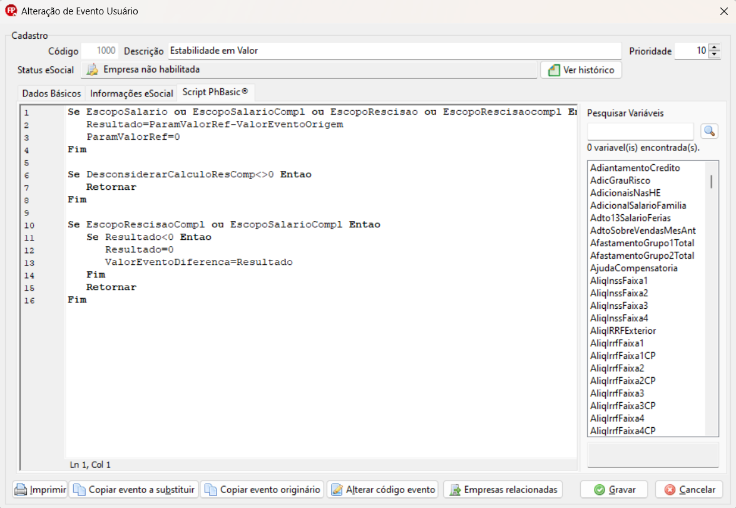The height and width of the screenshot is (508, 736).
Task: Click the Ver histórico button
Action: point(581,70)
